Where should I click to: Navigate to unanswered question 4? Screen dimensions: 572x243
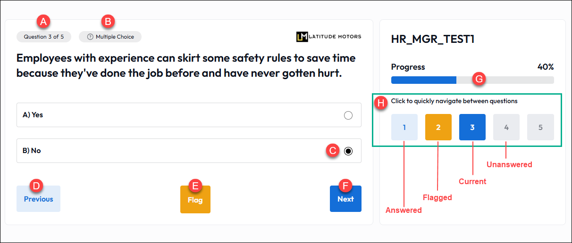click(x=506, y=127)
